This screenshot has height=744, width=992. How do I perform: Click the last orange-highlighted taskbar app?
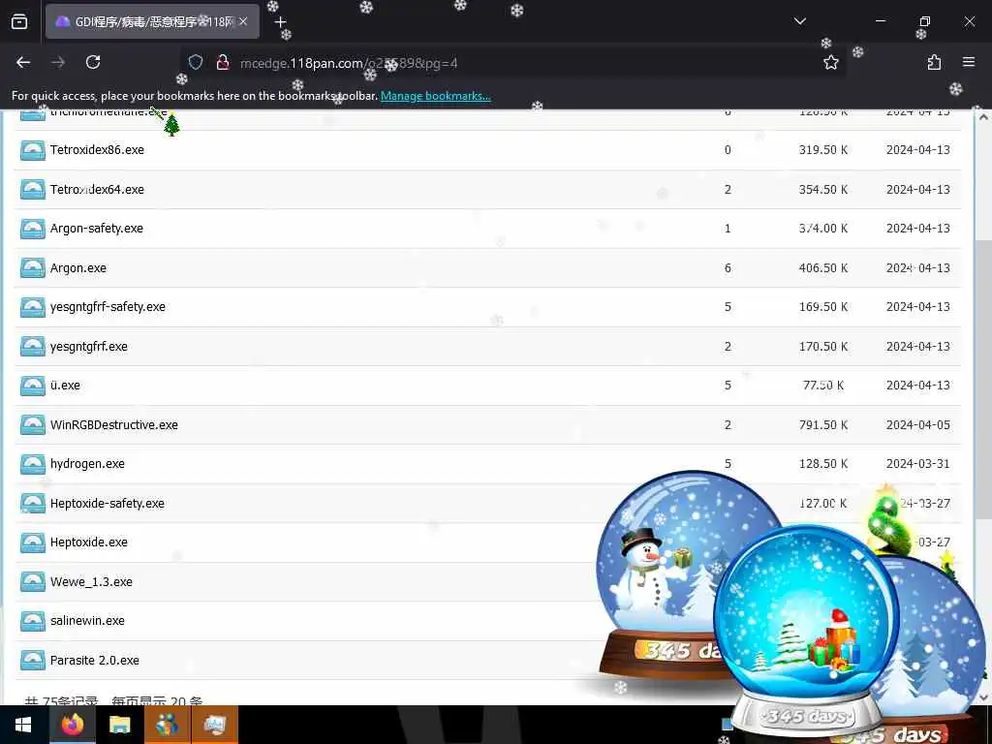pos(214,725)
